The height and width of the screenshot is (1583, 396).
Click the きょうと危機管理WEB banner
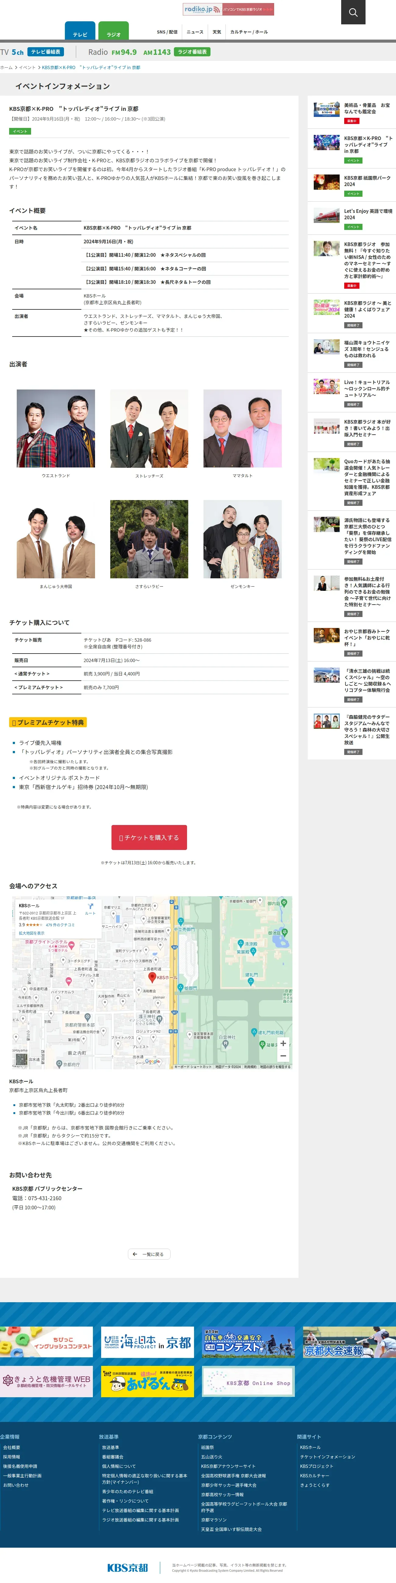coord(46,1381)
